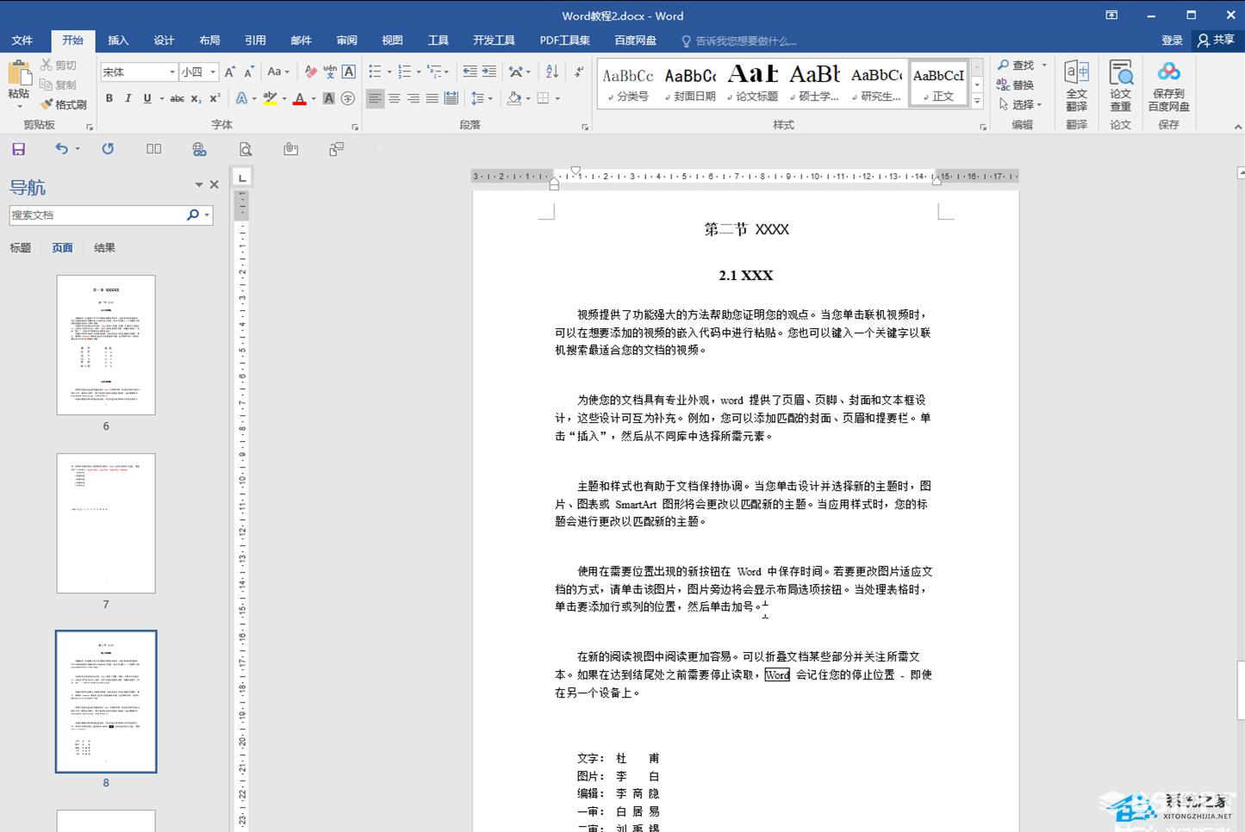This screenshot has height=832, width=1245.
Task: Click the Login (登录) link
Action: 1172,40
